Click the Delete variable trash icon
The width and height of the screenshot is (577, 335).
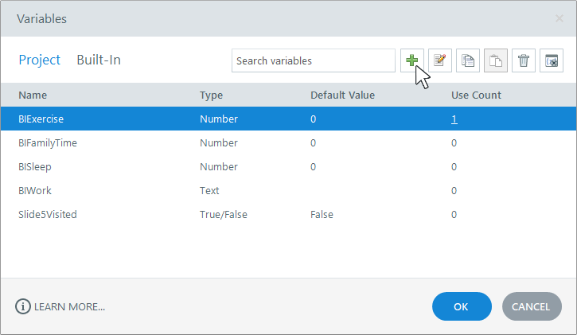point(523,60)
